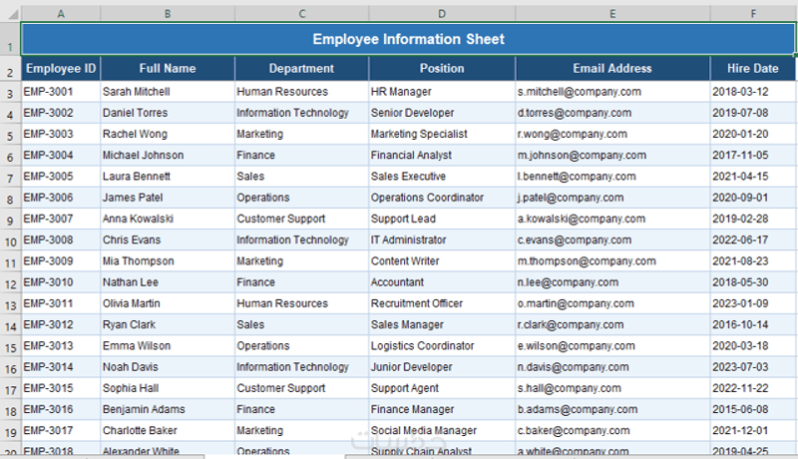Image resolution: width=798 pixels, height=459 pixels.
Task: Select the name Nathan Lee
Action: click(x=168, y=282)
